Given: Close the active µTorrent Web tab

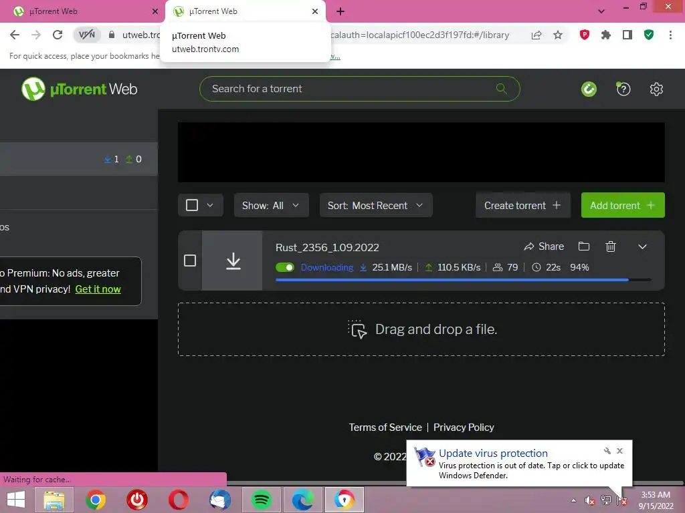Looking at the screenshot, I should tap(315, 11).
